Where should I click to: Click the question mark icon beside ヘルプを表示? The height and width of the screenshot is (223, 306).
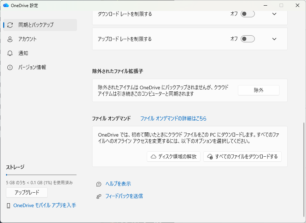[x=99, y=184]
